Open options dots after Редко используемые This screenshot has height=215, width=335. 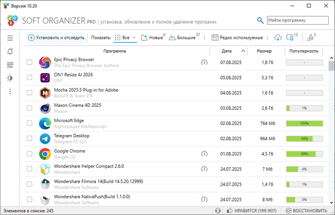tap(267, 38)
